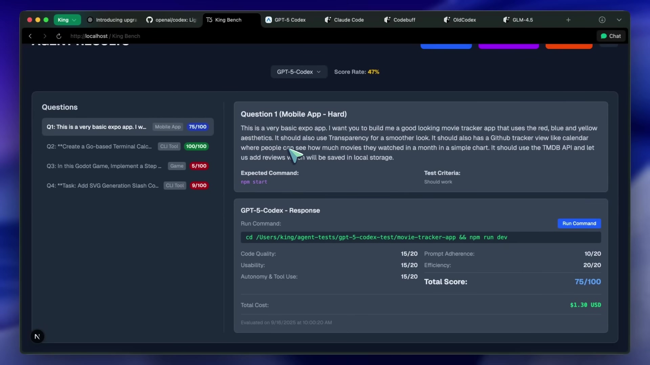650x365 pixels.
Task: Open the GPT-5-Codex model selector dropdown
Action: pyautogui.click(x=299, y=72)
